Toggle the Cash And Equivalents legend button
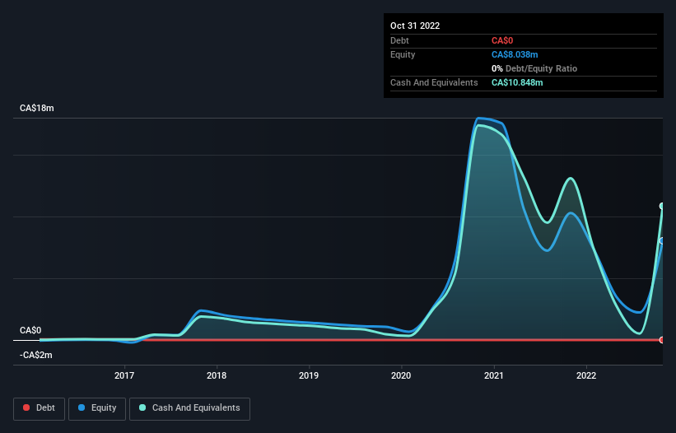Image resolution: width=676 pixels, height=433 pixels. point(189,408)
